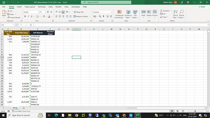Open Conditional Formatting menu
210x118 pixels.
point(119,14)
